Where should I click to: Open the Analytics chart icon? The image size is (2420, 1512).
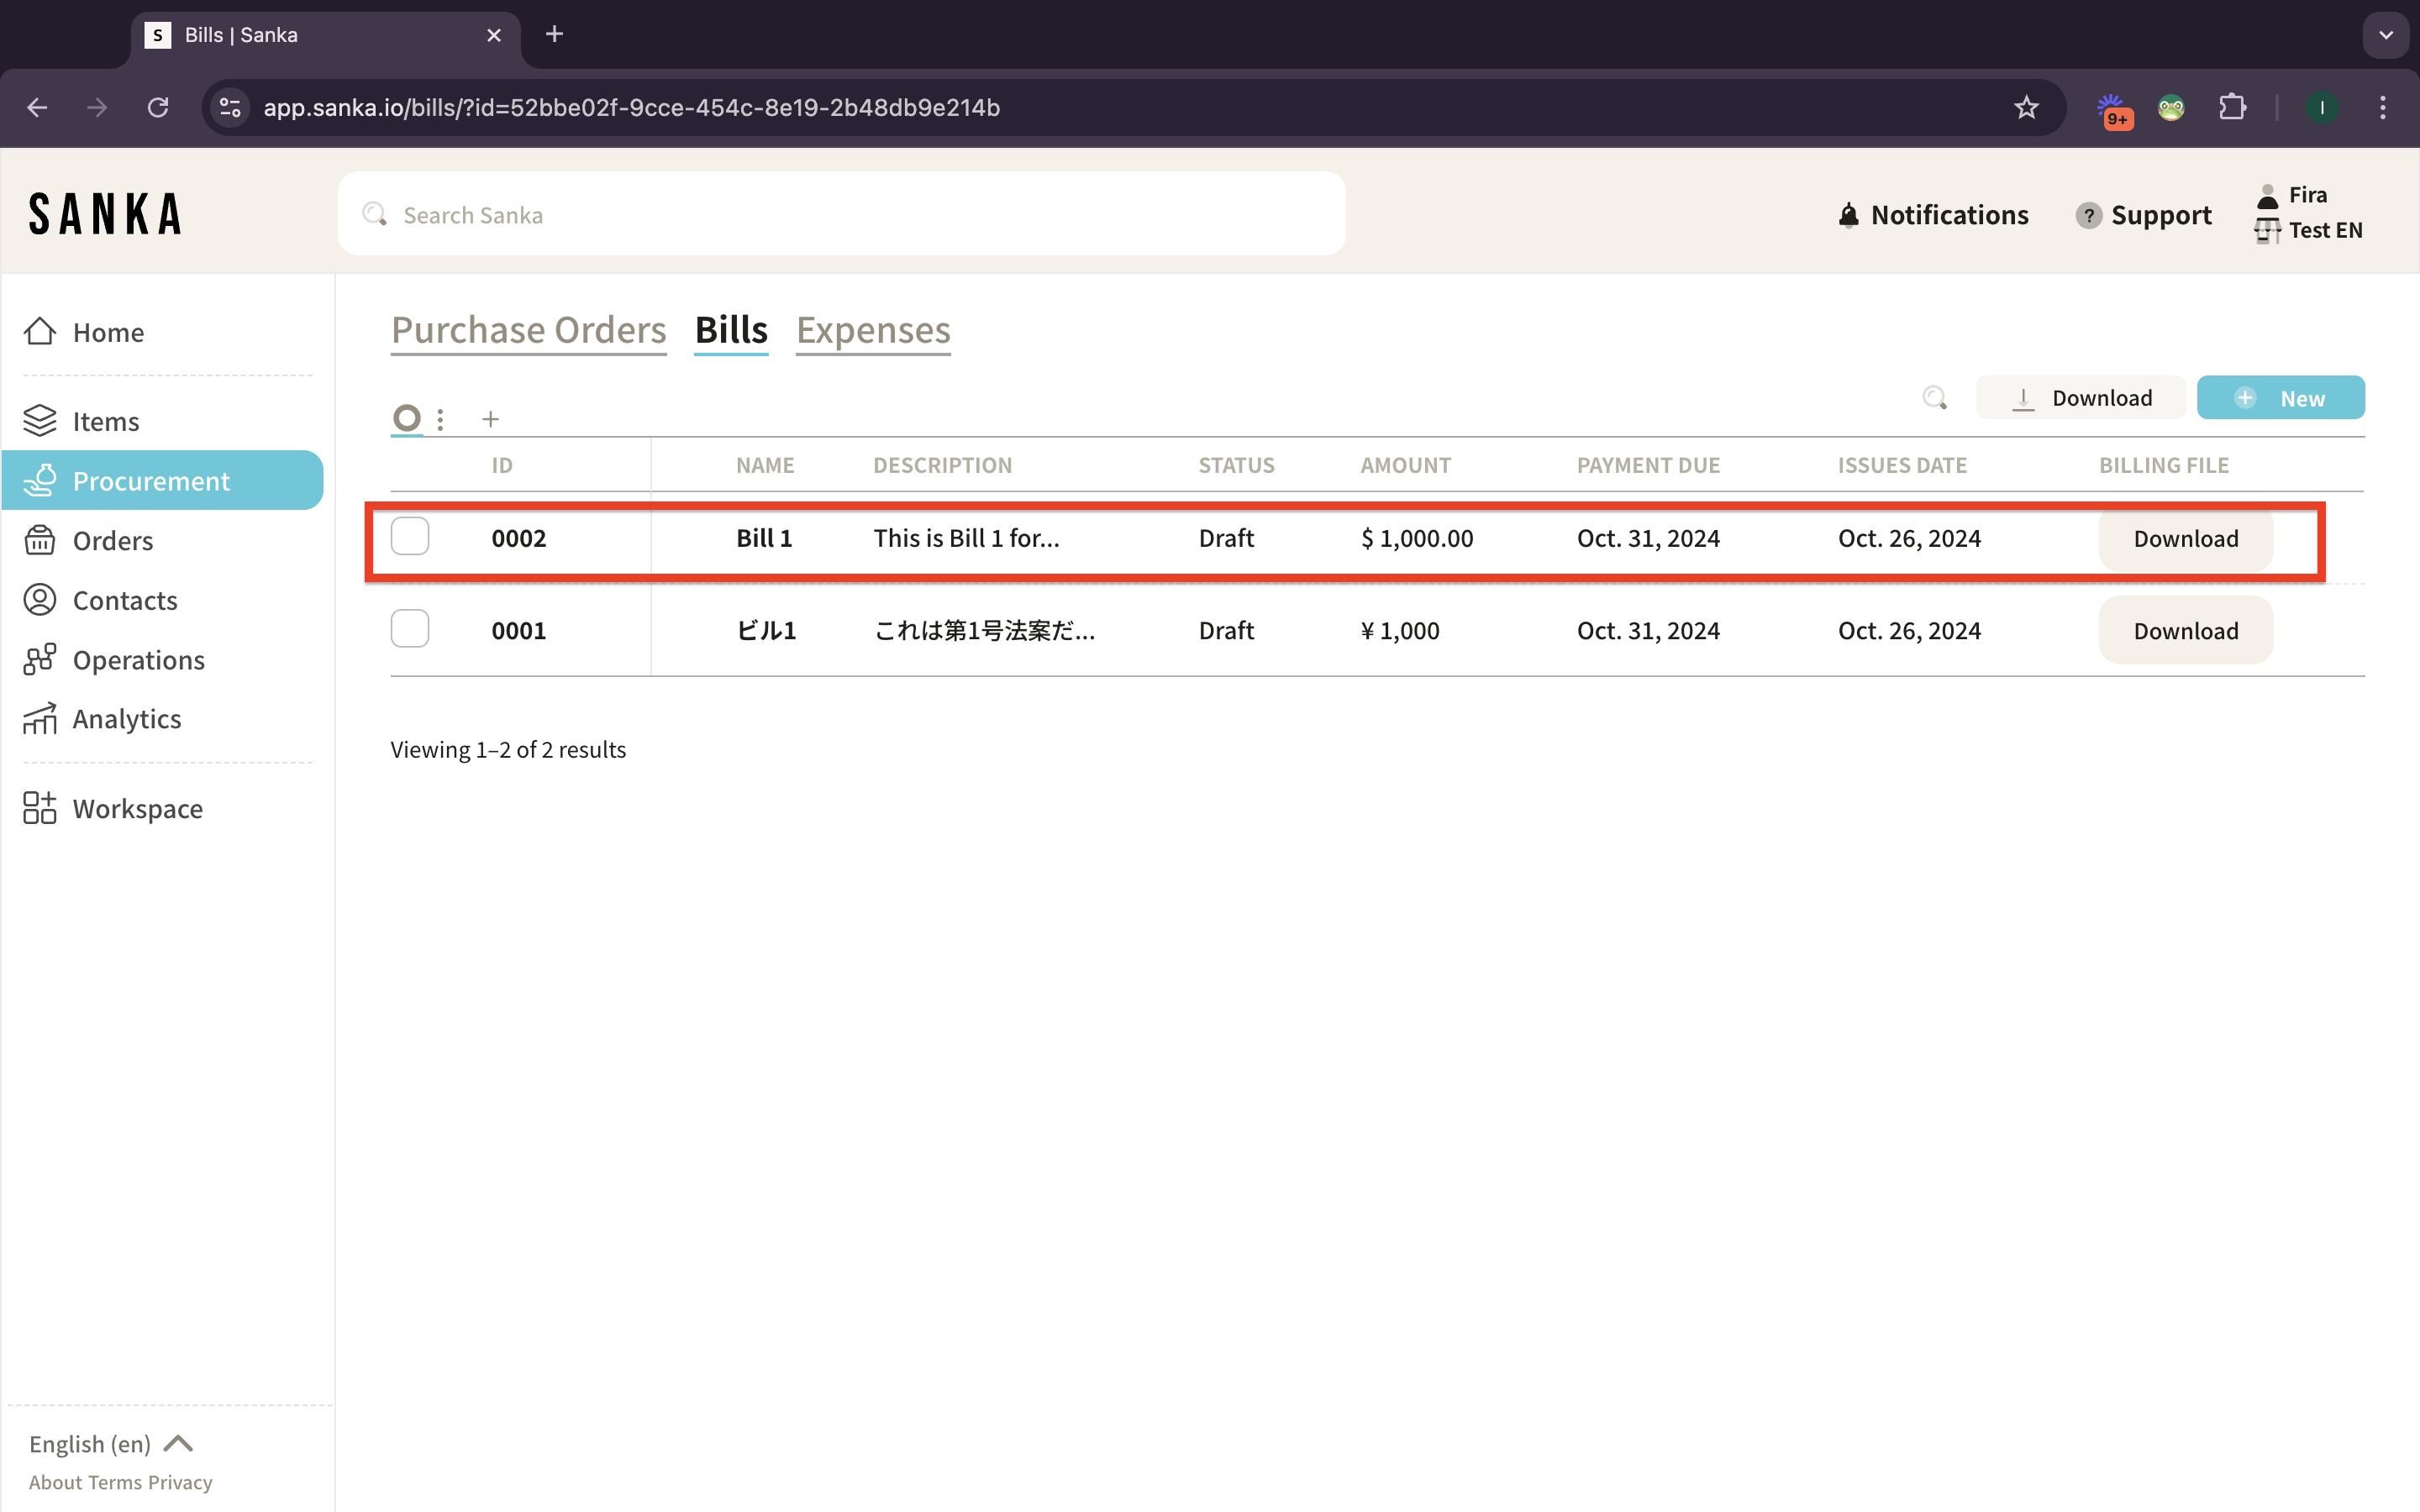tap(40, 719)
